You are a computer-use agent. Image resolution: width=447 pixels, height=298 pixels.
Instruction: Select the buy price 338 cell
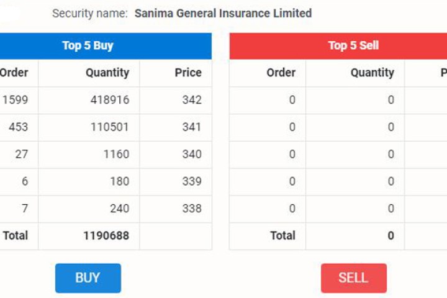pos(191,209)
